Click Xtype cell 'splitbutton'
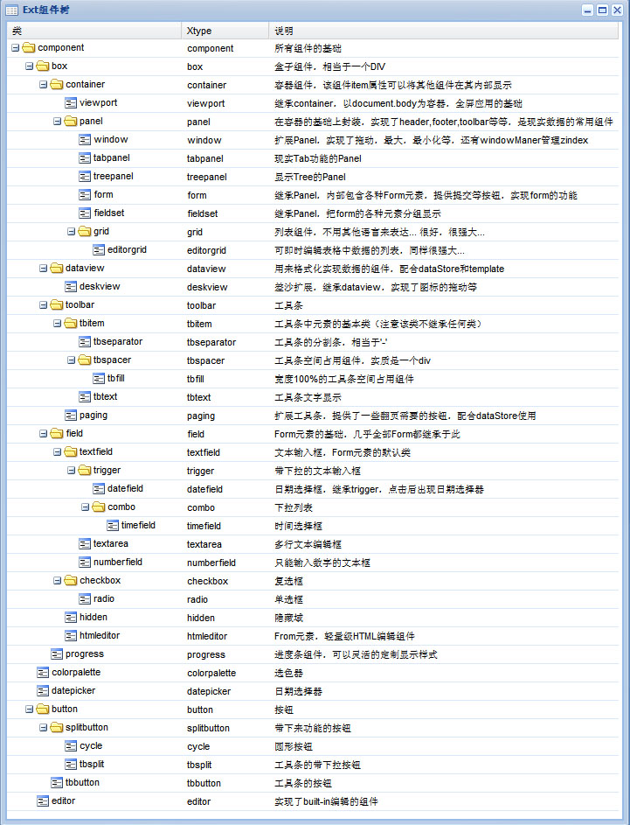This screenshot has height=825, width=630. [x=208, y=728]
